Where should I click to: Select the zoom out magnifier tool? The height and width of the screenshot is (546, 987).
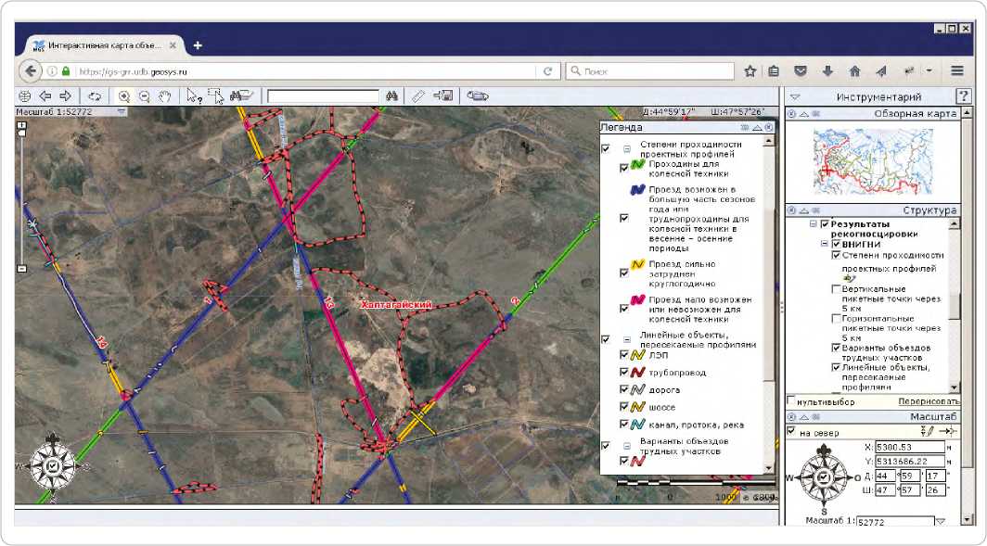point(144,96)
